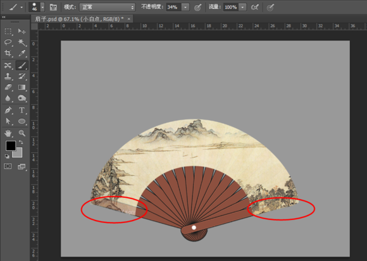Screen dimensions: 367x261
Task: Click the ruler origin corner box
Action: click(x=34, y=27)
